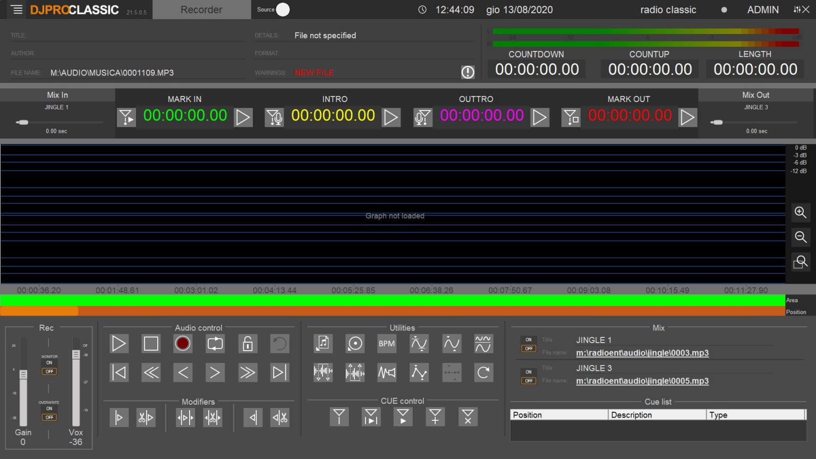This screenshot has height=459, width=816.
Task: Open the hamburger menu top left
Action: [15, 9]
